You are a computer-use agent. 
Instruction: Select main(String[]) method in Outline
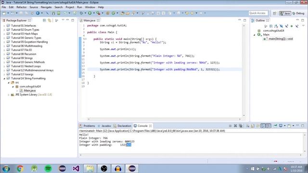(281, 39)
